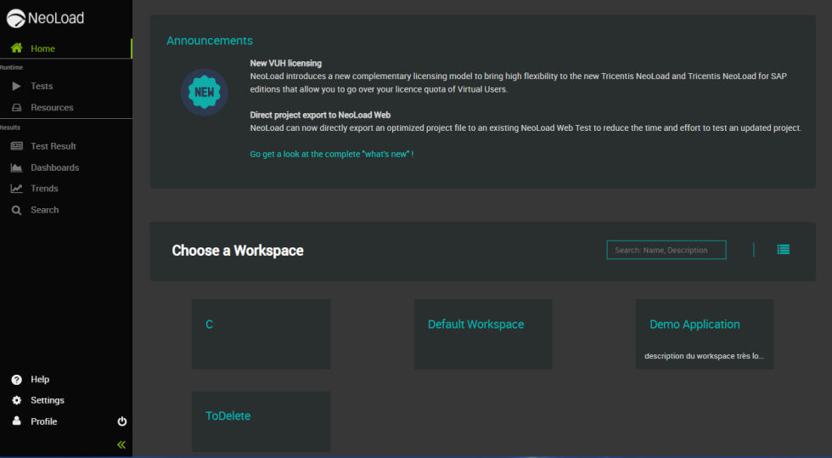Image resolution: width=832 pixels, height=458 pixels.
Task: Open the Settings menu item
Action: (47, 400)
